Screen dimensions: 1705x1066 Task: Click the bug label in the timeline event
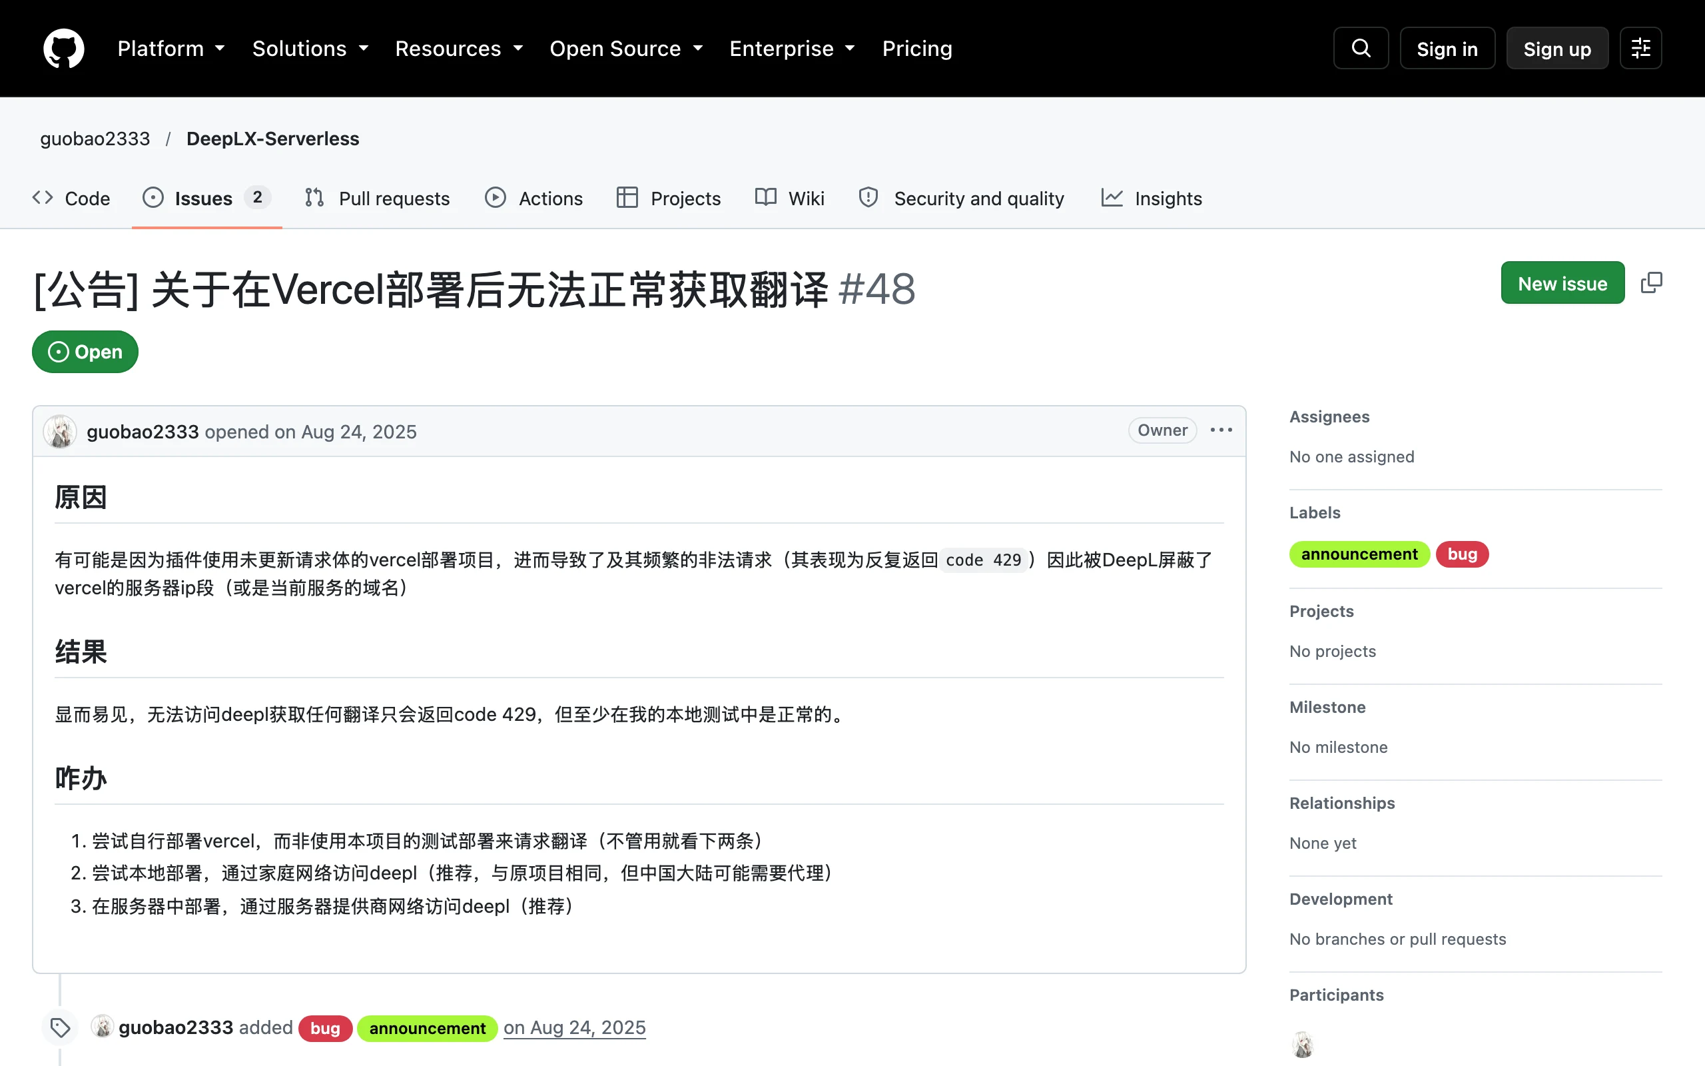coord(325,1028)
